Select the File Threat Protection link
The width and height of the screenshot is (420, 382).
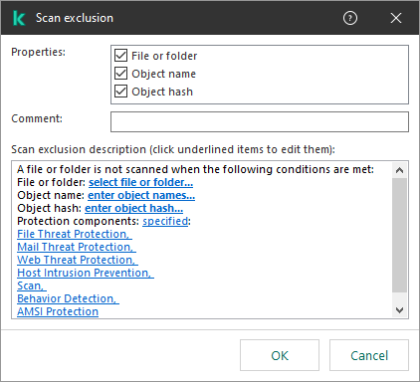click(75, 234)
